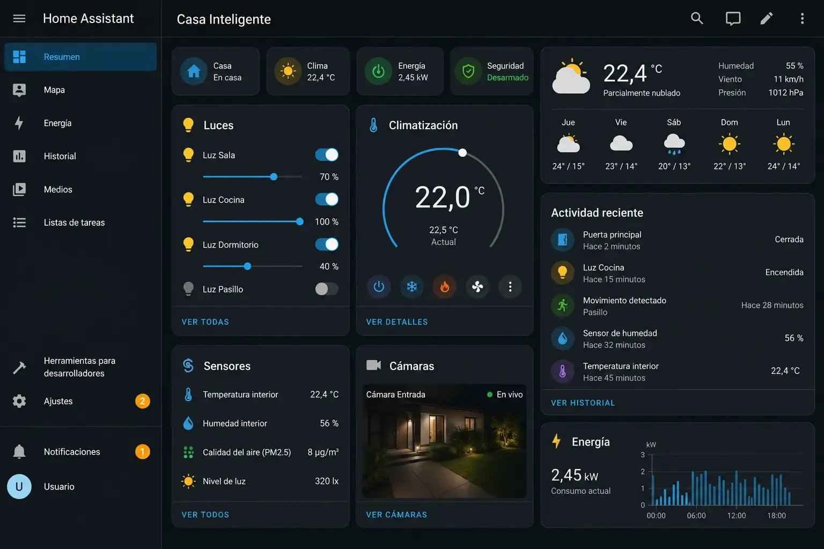Click the Casa home chip icon

(x=194, y=71)
